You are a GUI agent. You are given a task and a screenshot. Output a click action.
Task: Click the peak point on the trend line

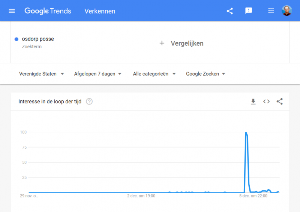246,132
